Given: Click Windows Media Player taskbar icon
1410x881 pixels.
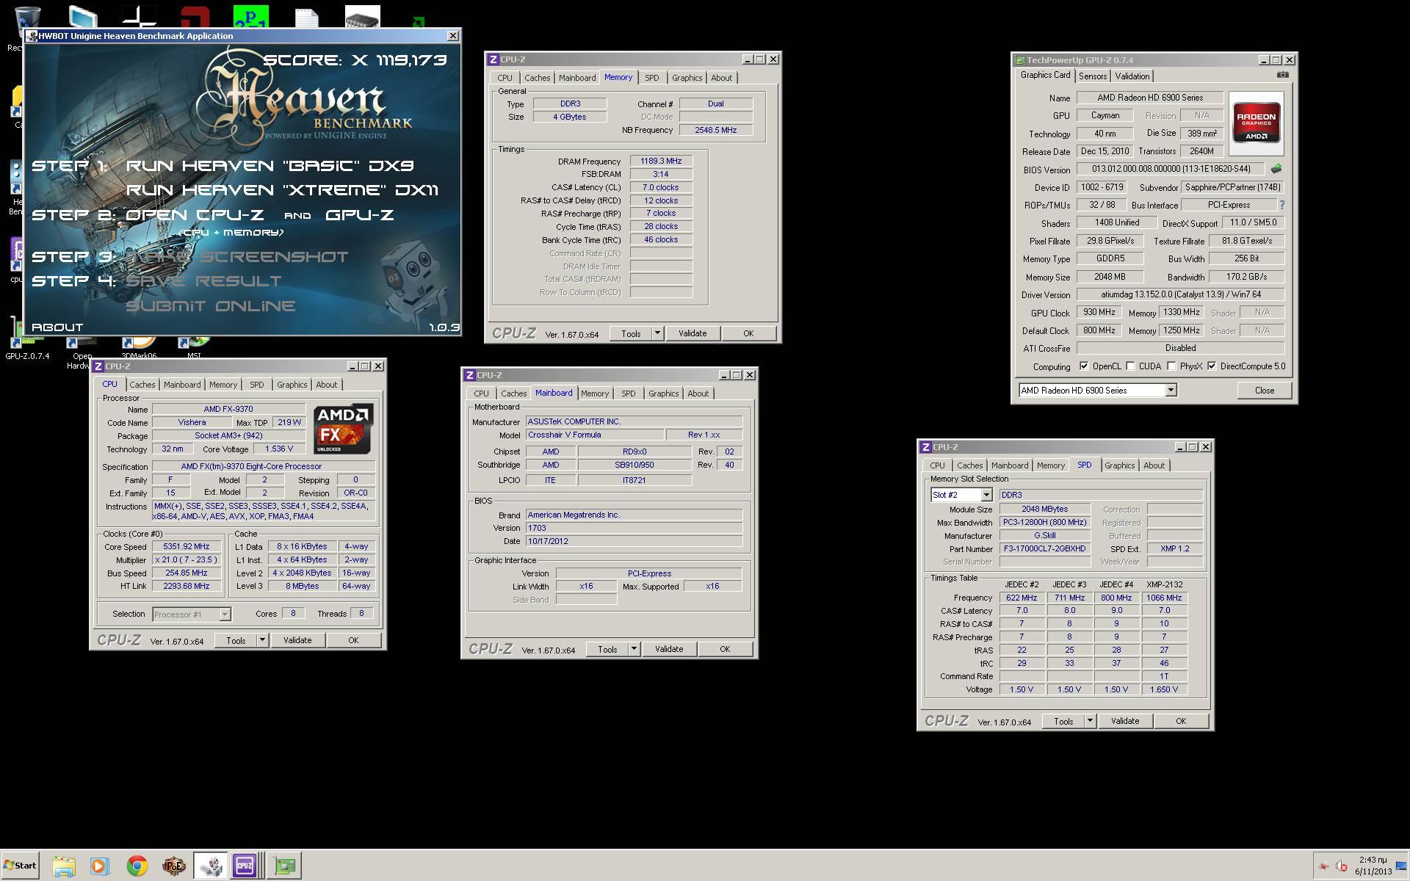Looking at the screenshot, I should 99,866.
